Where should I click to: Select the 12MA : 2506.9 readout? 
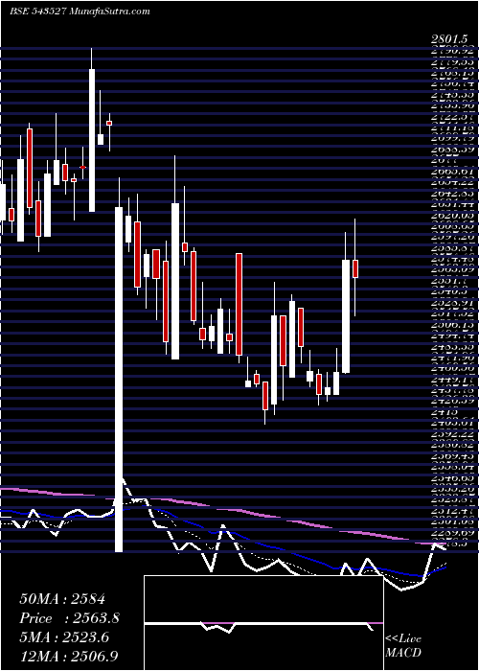[69, 656]
